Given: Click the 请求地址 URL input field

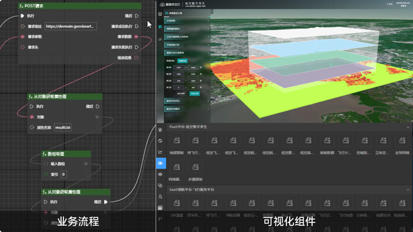Looking at the screenshot, I should coord(70,26).
